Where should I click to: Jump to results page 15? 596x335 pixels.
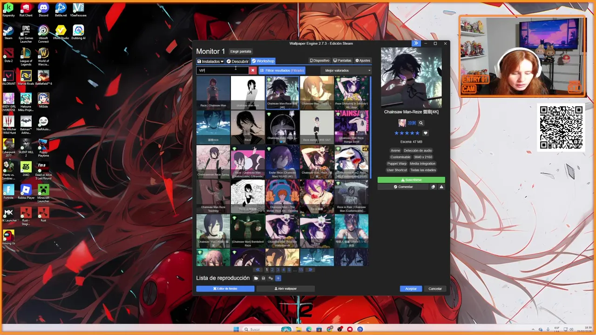tap(301, 270)
